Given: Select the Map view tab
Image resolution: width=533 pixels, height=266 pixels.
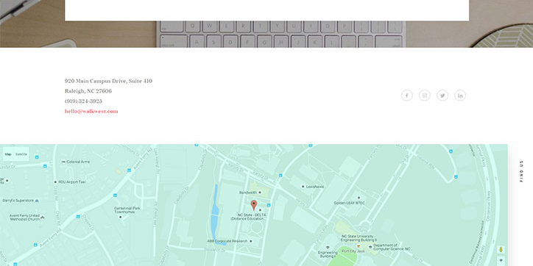Looking at the screenshot, I should point(8,154).
